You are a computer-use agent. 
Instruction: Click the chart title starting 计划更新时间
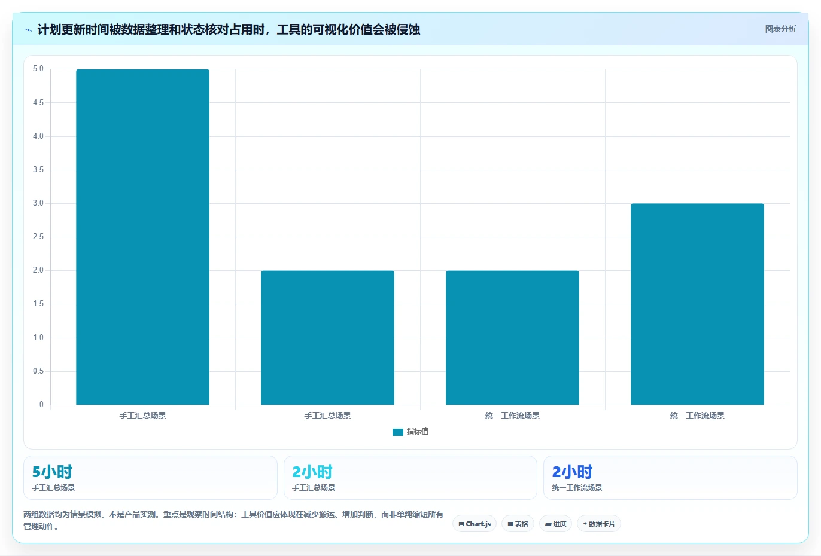pos(229,30)
